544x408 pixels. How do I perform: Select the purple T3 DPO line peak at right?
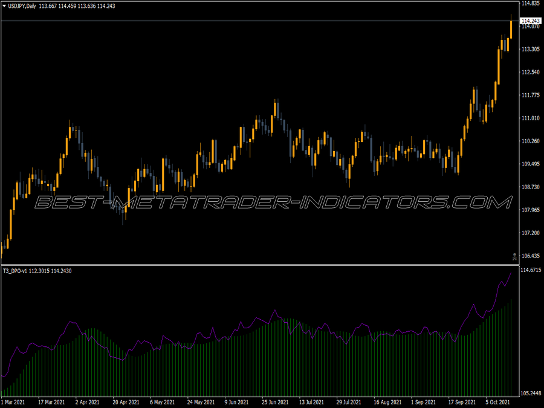coord(511,273)
